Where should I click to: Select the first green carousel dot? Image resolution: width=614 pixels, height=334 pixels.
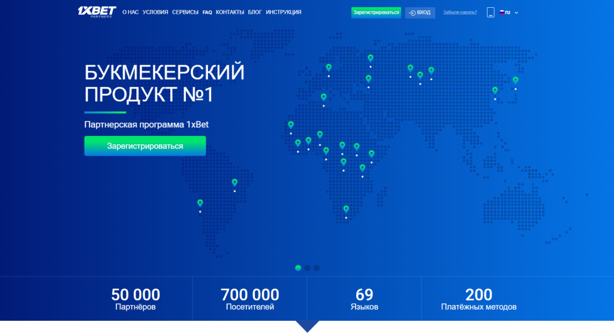coord(298,268)
